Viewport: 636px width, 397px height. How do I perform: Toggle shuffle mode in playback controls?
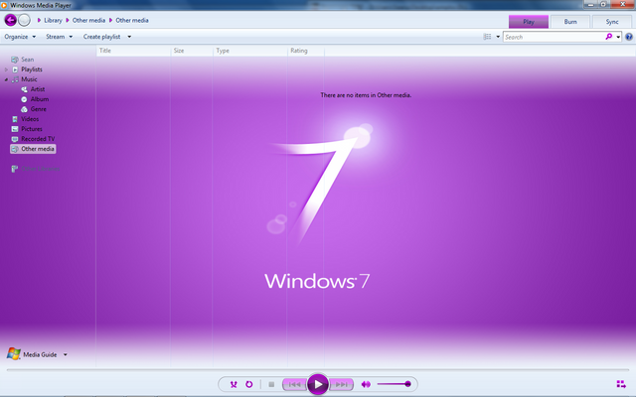tap(234, 384)
